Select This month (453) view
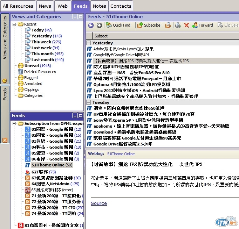239x229 pixels. 47,54
